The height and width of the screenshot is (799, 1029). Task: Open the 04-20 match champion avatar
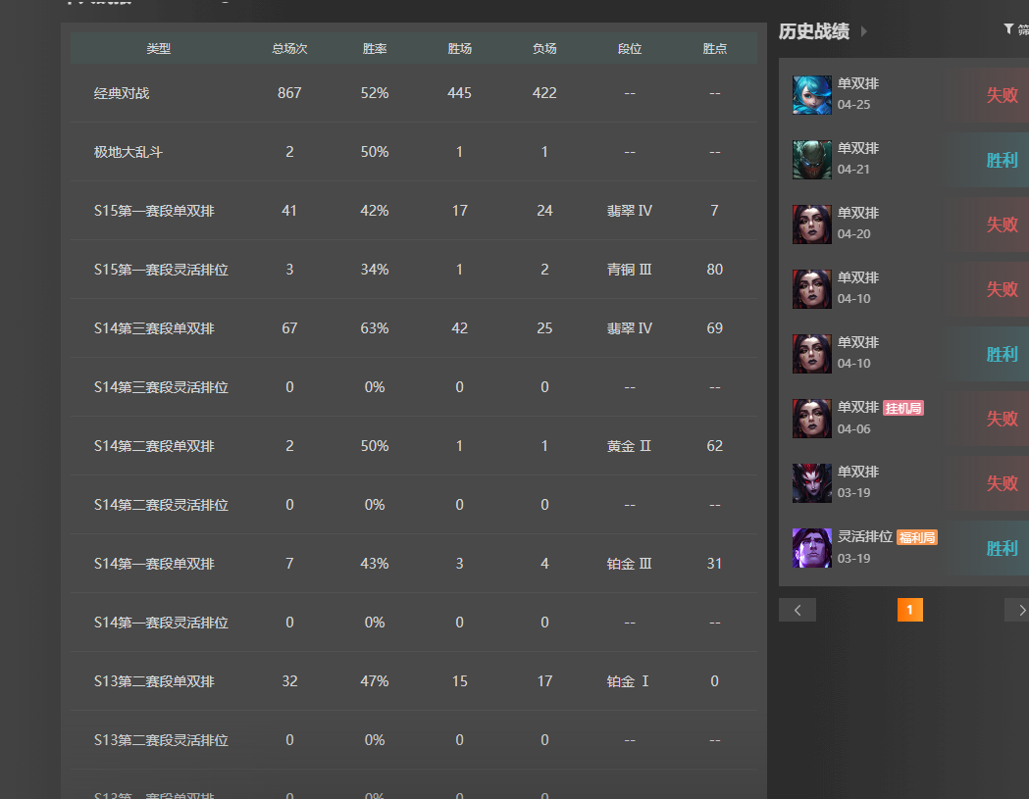(x=812, y=225)
